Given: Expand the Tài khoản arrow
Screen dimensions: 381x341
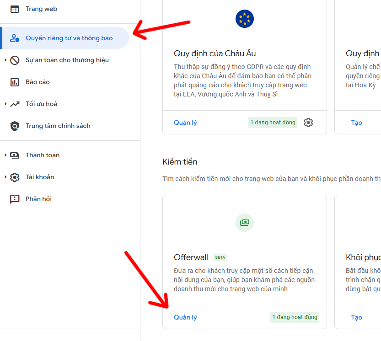Looking at the screenshot, I should (x=5, y=177).
